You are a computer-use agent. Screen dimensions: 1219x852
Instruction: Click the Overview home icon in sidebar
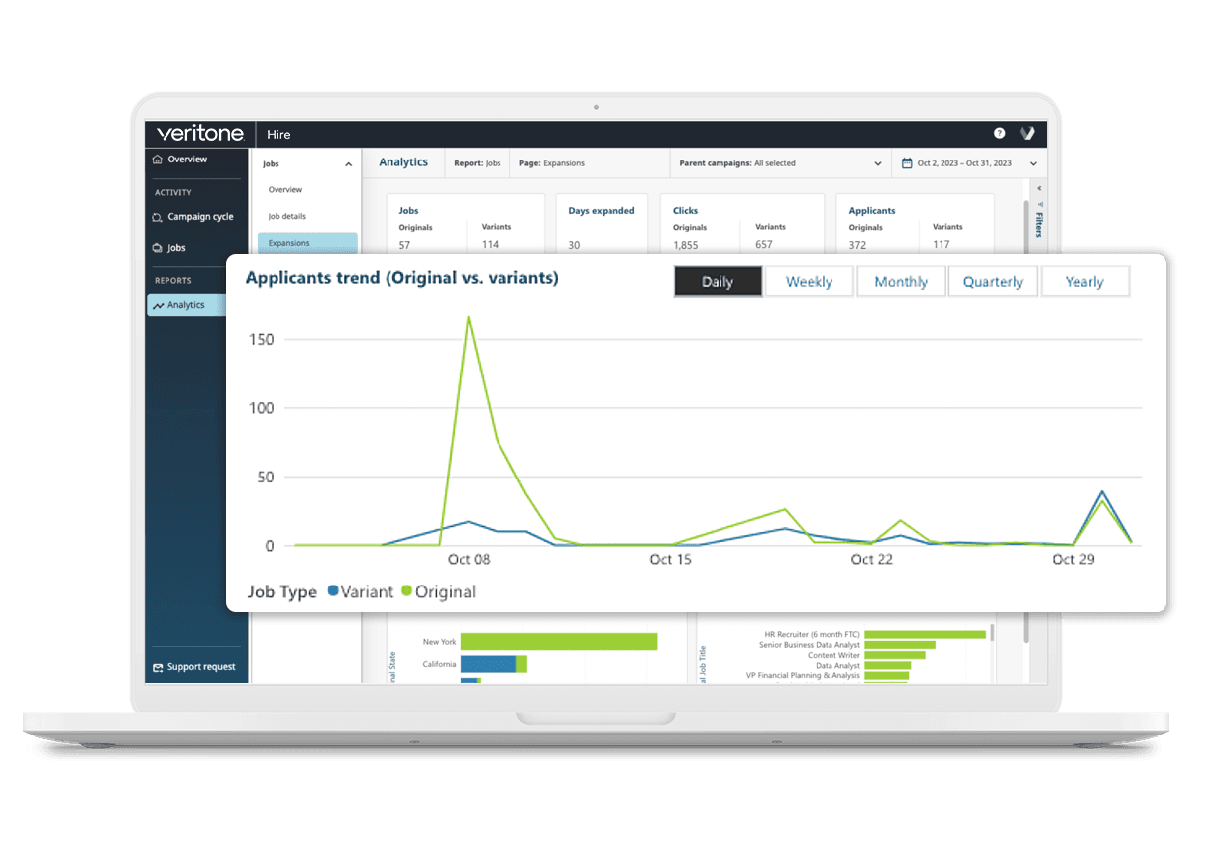pyautogui.click(x=157, y=160)
